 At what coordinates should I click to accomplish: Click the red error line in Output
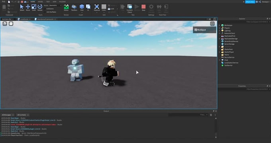click(x=33, y=125)
